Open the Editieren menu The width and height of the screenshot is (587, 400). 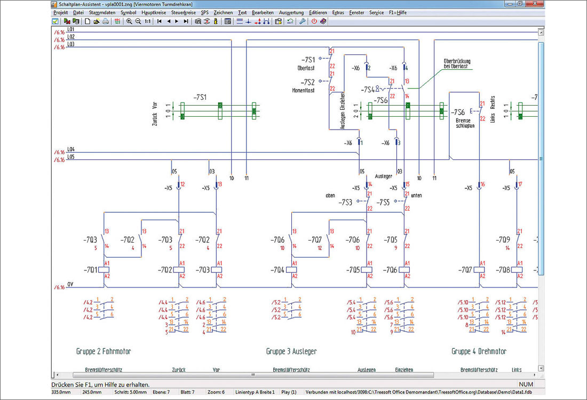(x=318, y=13)
